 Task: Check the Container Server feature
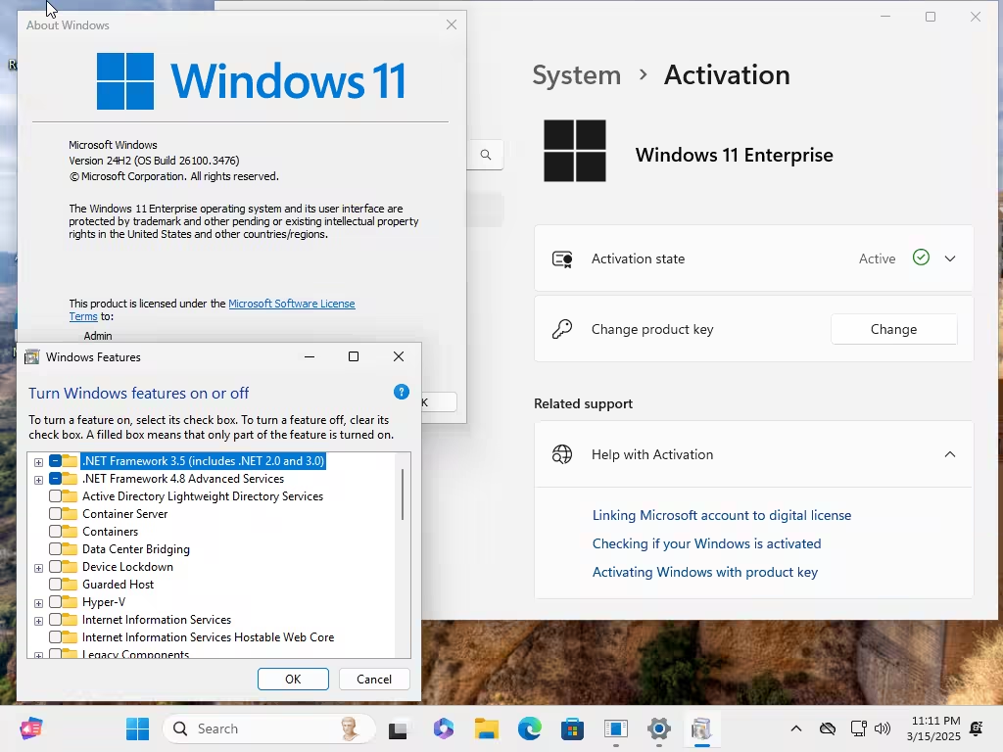(x=55, y=513)
